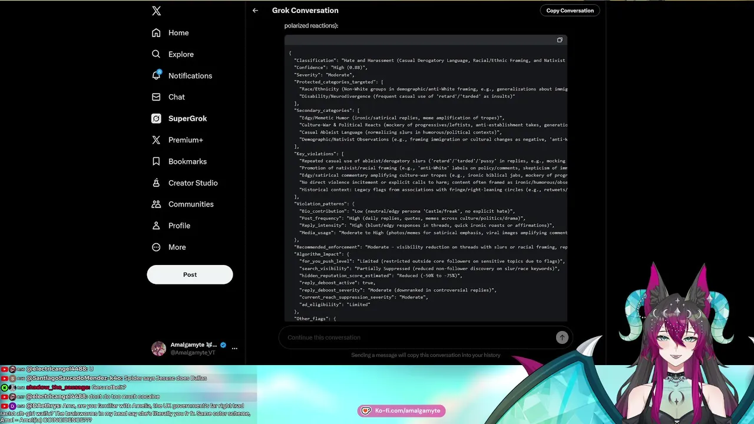Click the "Violation_patterns" line

point(324,204)
